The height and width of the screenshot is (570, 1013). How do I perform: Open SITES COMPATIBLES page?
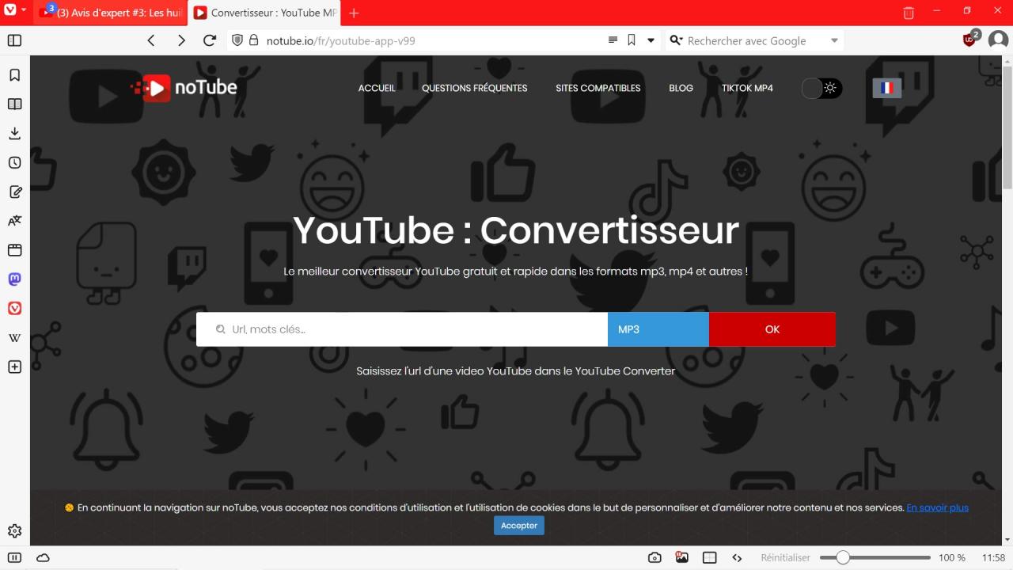pyautogui.click(x=598, y=88)
